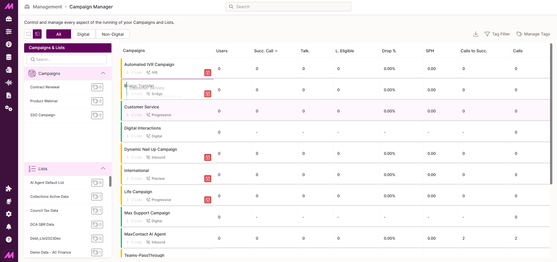Click the download export icon

coord(476,34)
